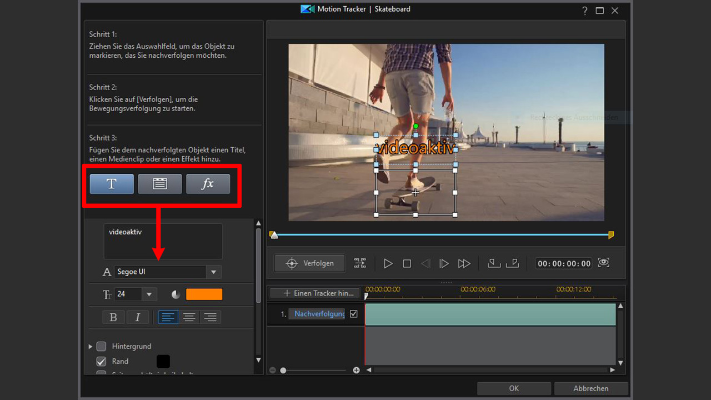Center-align the title text

[189, 317]
